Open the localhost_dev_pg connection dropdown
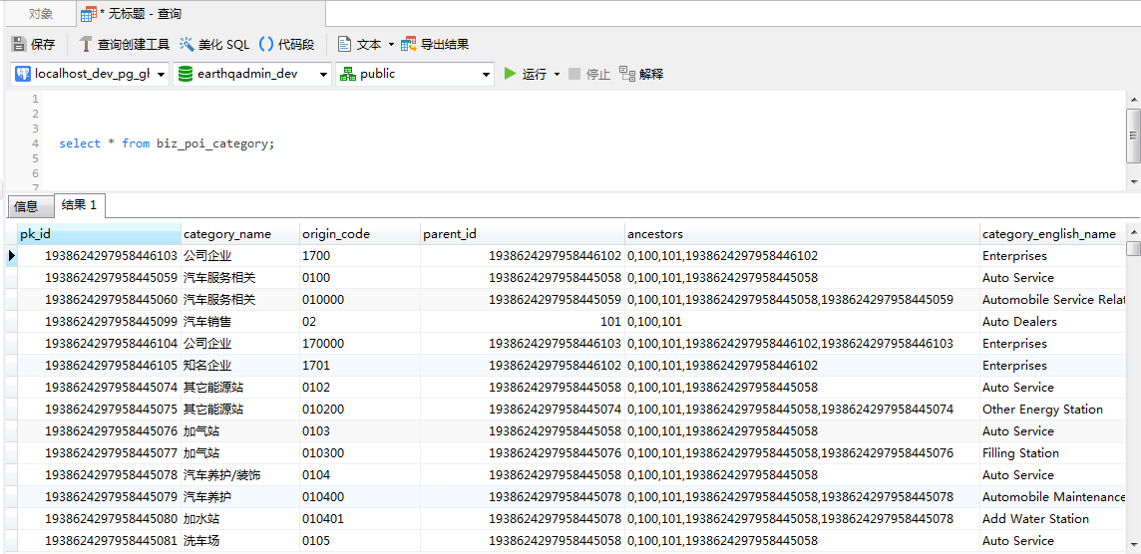 (x=162, y=75)
